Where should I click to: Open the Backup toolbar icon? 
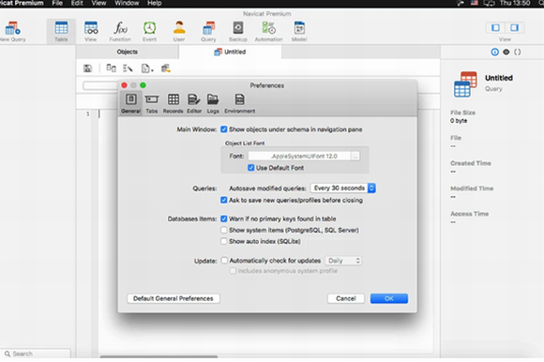[238, 32]
